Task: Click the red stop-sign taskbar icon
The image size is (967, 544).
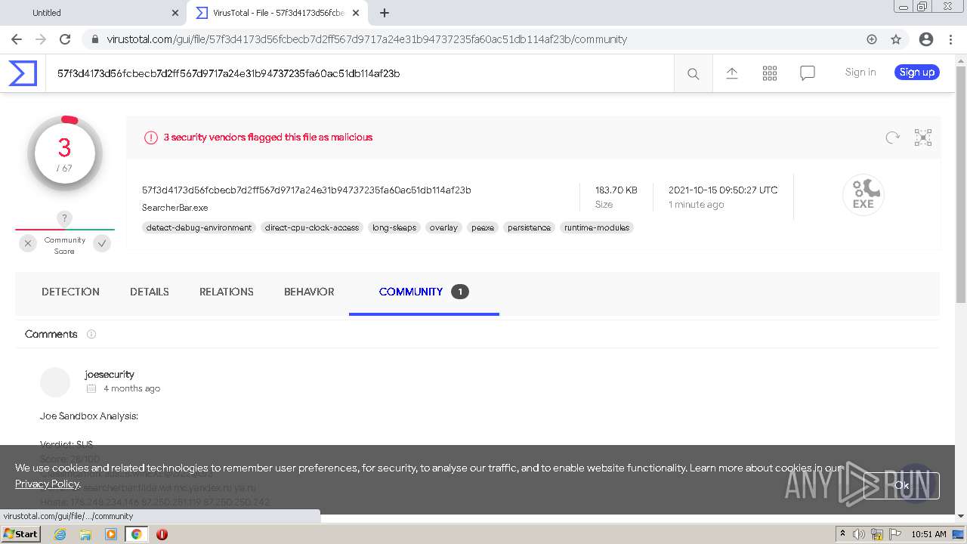Action: [x=162, y=534]
